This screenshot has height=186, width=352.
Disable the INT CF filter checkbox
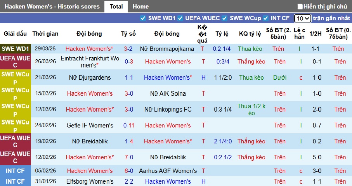pyautogui.click(x=266, y=18)
